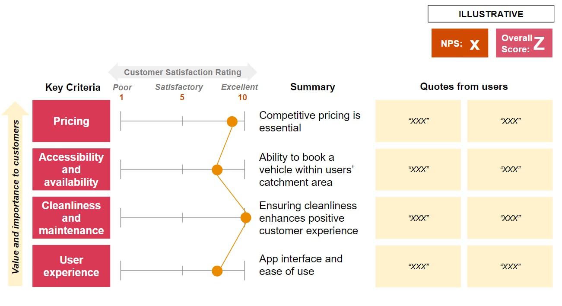
Task: Click the 'Competitive pricing is essential' summary text
Action: tap(309, 121)
